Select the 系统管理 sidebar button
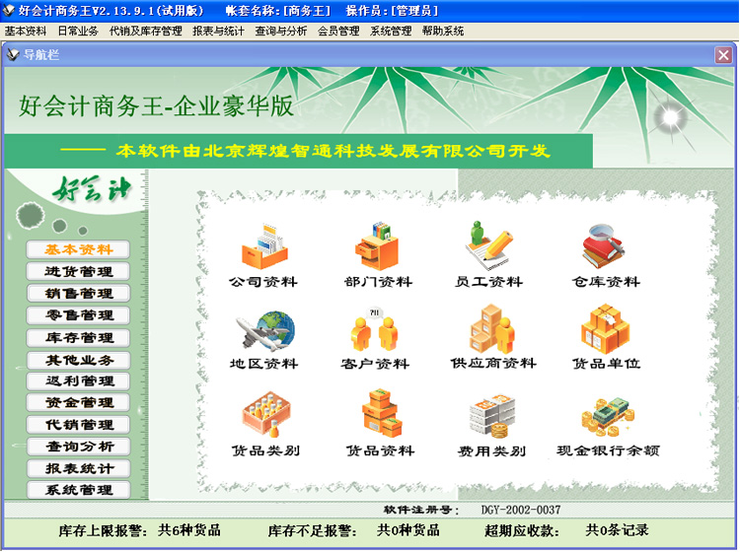The height and width of the screenshot is (553, 740). 78,490
